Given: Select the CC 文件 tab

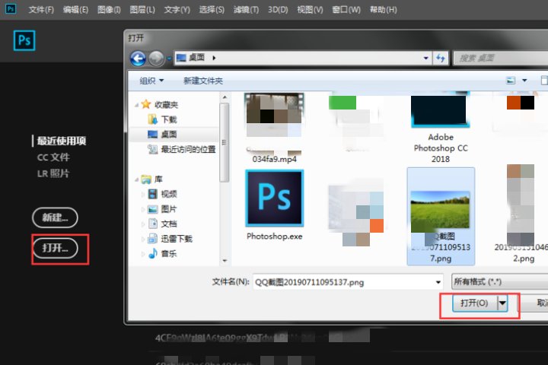Looking at the screenshot, I should [53, 157].
